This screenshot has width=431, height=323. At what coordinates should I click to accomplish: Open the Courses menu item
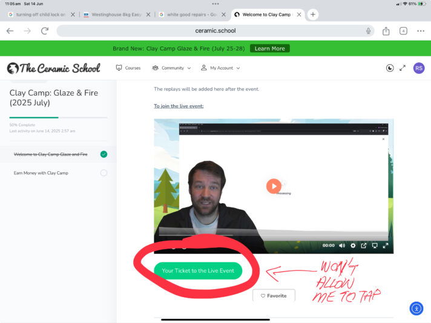point(128,68)
